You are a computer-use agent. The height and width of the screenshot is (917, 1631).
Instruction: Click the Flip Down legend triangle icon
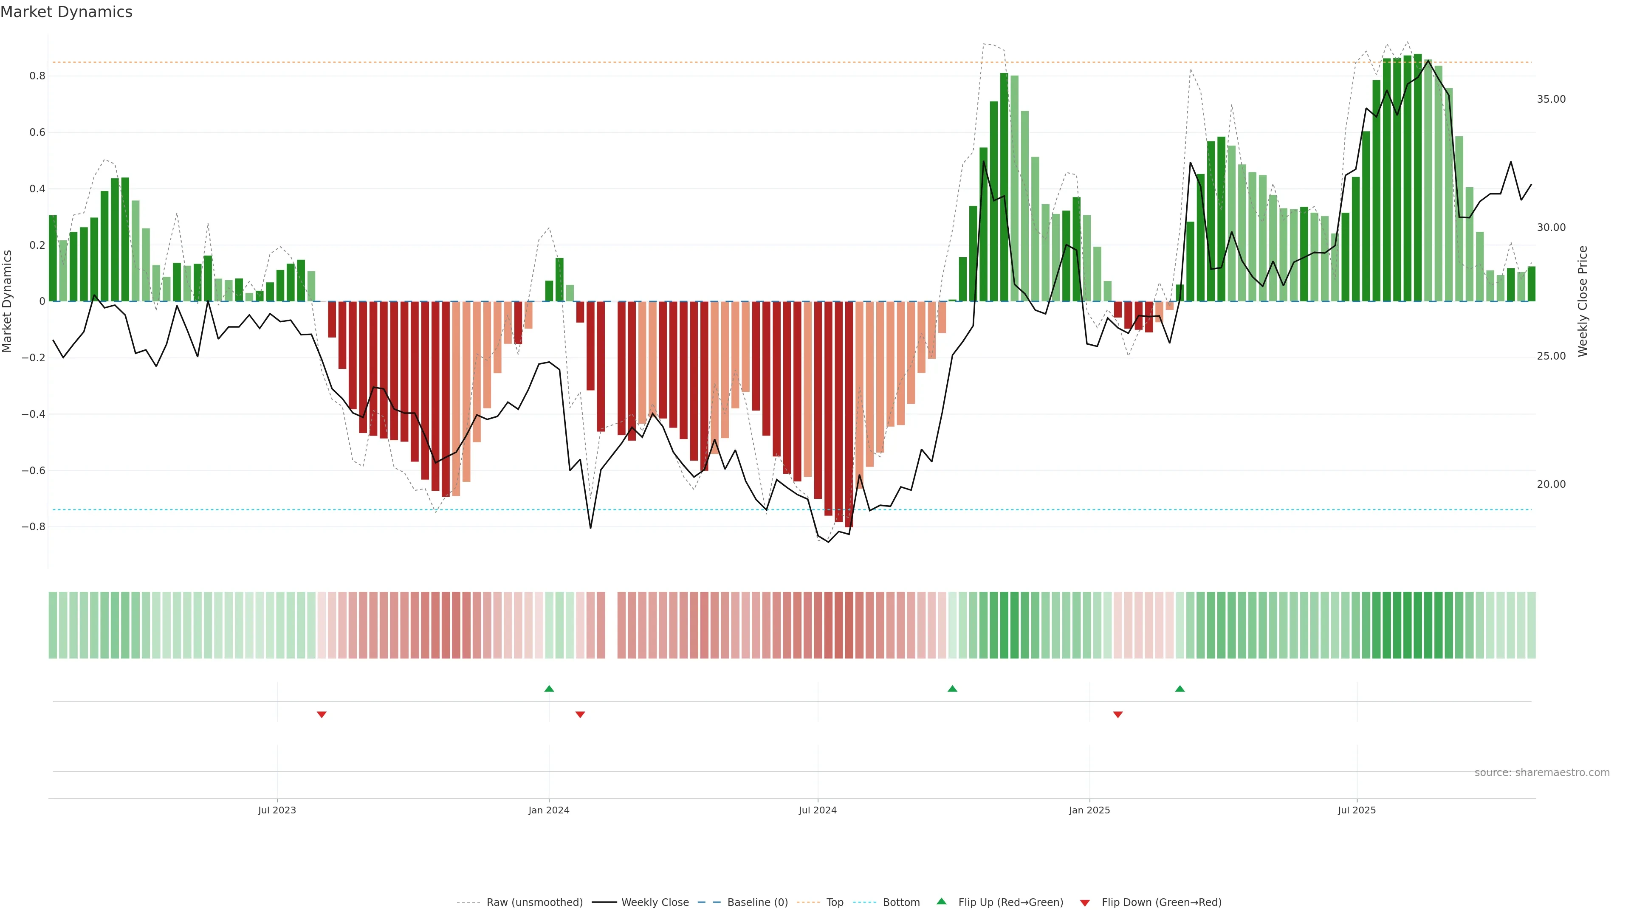click(1085, 903)
